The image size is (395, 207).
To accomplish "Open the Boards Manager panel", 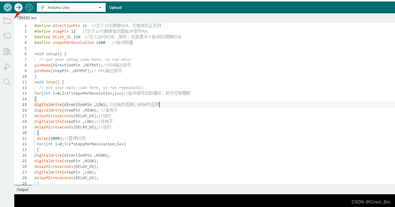I will click(7, 36).
